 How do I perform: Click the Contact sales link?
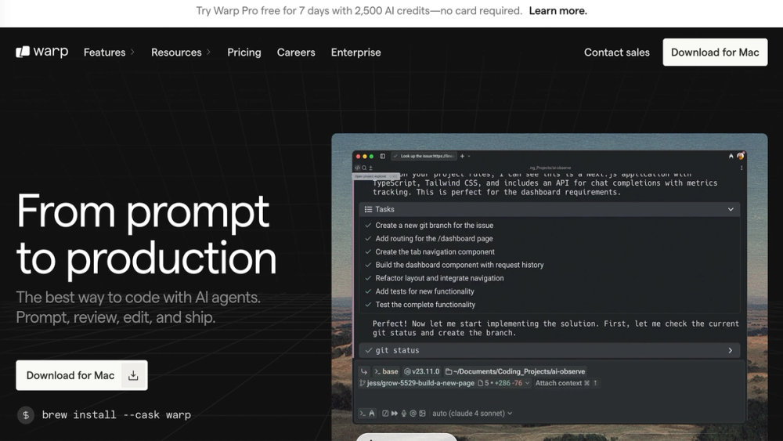tap(617, 52)
